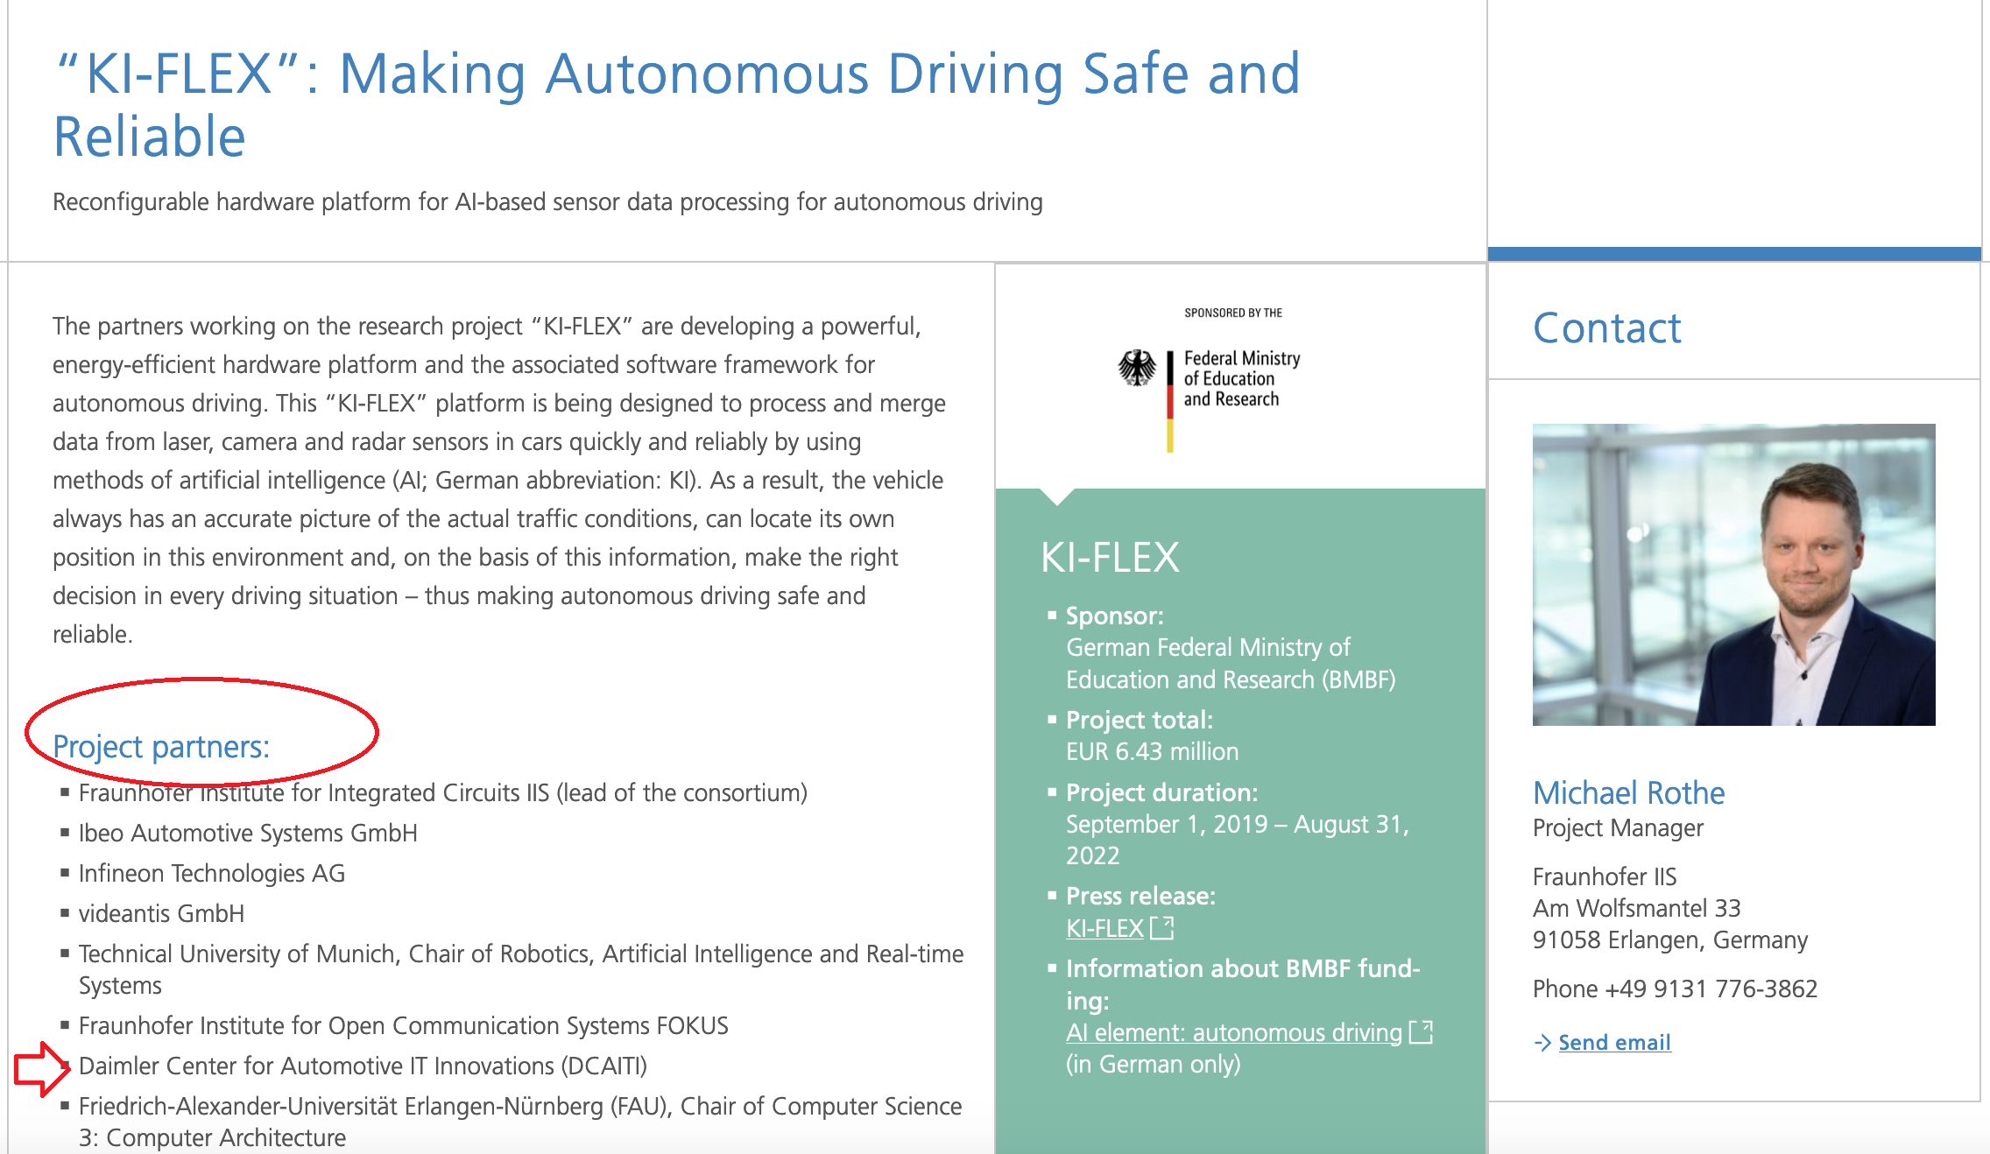Click Michael Rothe's portrait photo
Screen dimensions: 1990x1154
tap(1733, 574)
